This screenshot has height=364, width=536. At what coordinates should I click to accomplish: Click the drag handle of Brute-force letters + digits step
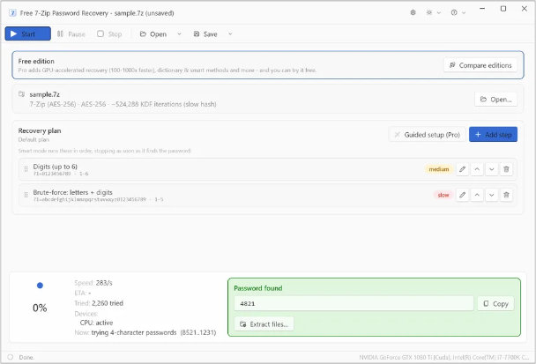pos(26,195)
